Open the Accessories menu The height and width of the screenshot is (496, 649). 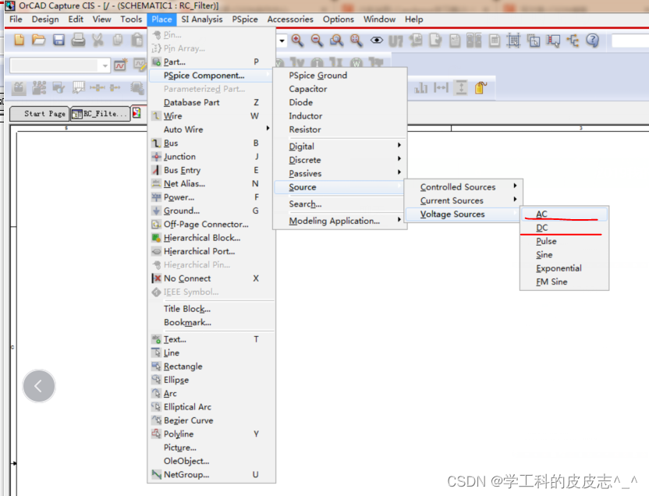(x=290, y=19)
